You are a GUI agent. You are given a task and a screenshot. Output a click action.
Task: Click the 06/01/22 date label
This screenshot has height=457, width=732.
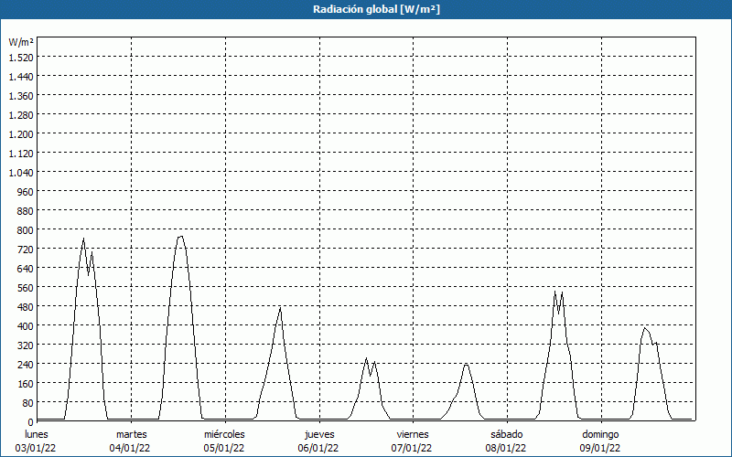click(x=318, y=448)
